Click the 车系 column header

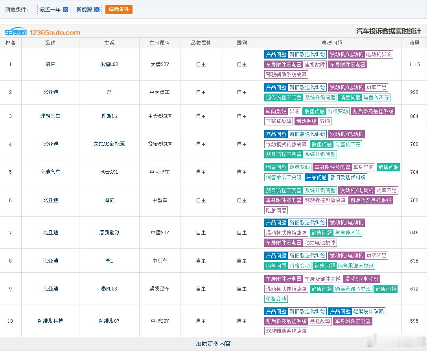coord(109,43)
